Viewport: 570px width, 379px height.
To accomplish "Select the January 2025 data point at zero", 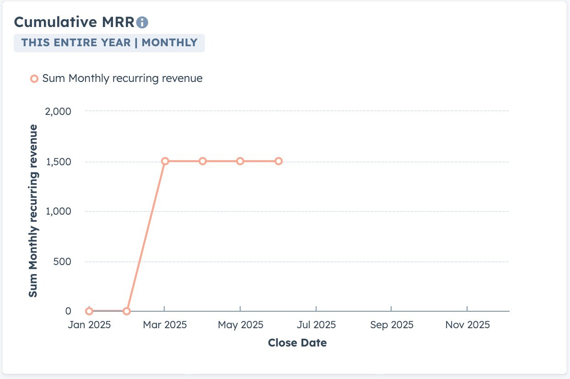I will 89,311.
